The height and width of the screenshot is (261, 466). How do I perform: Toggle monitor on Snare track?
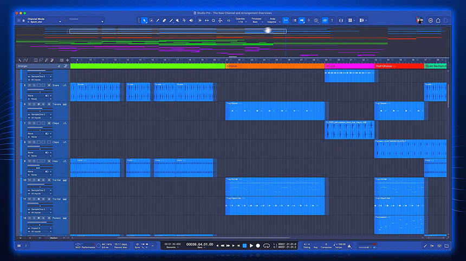43,85
